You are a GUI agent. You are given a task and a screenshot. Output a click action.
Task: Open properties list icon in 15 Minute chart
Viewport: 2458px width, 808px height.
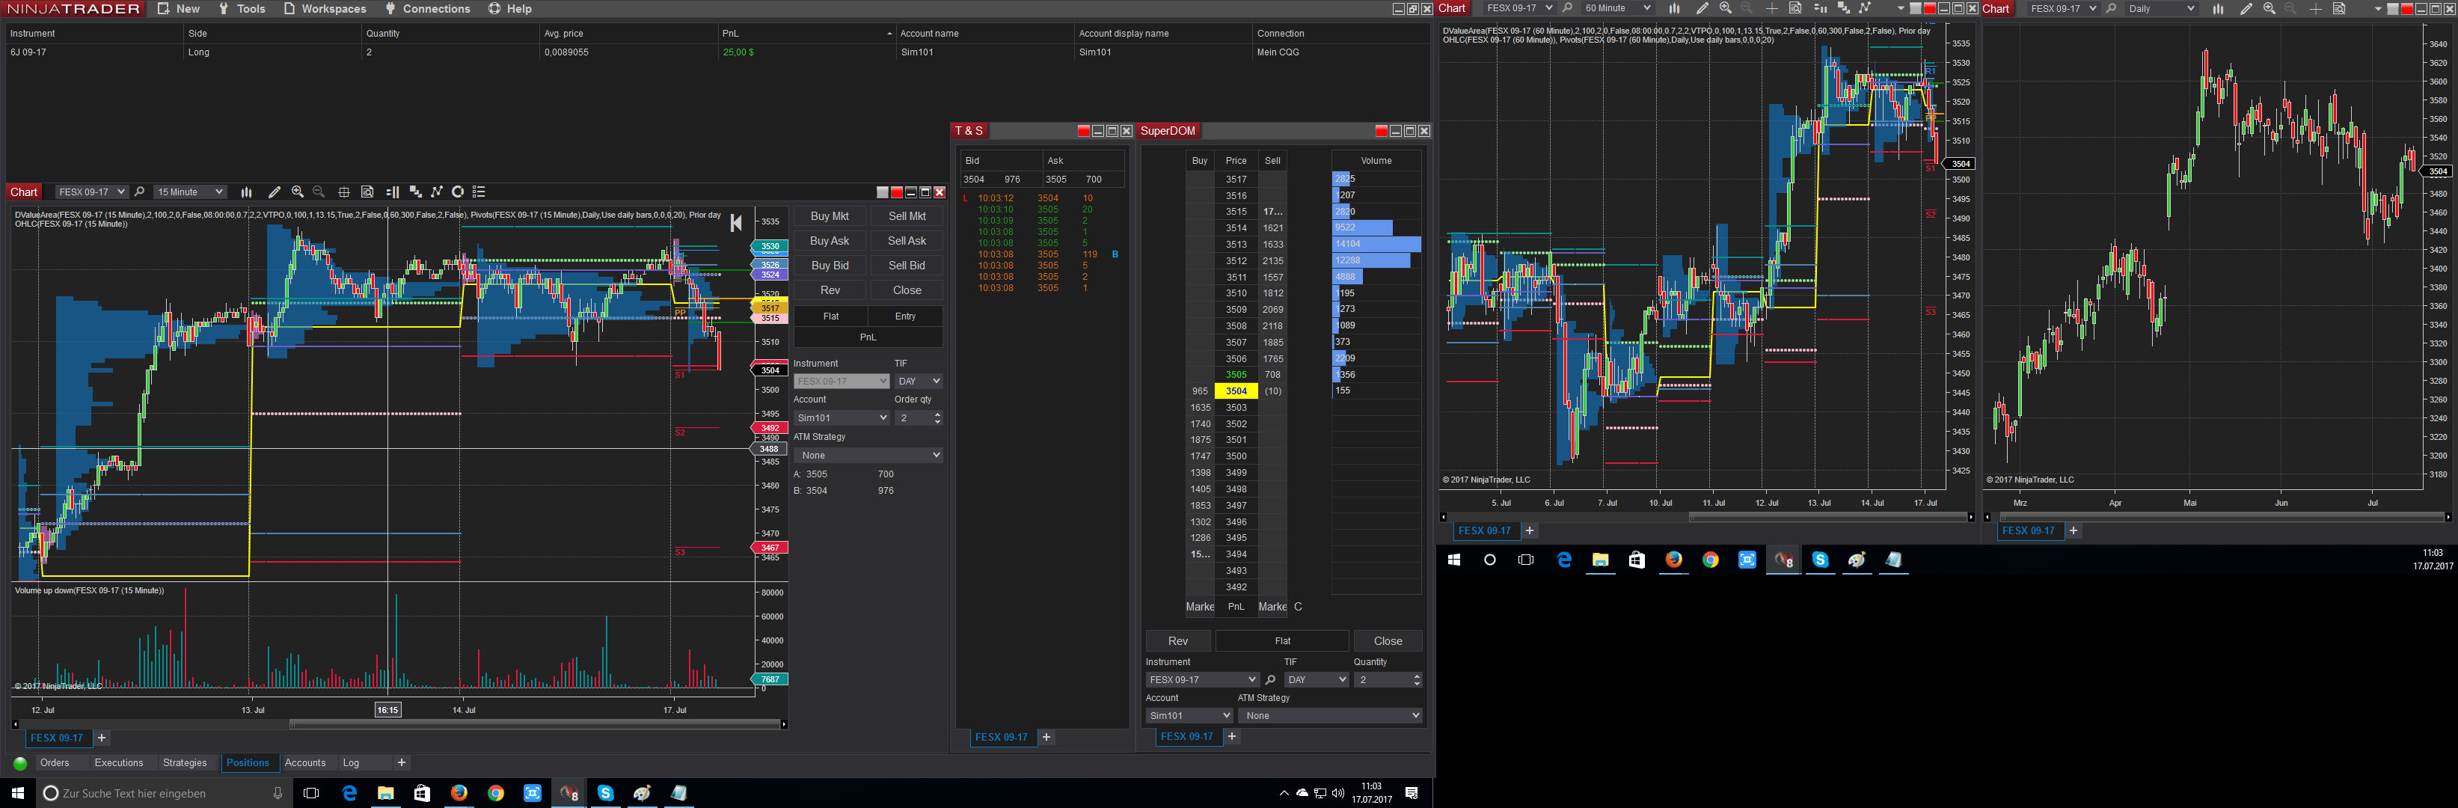(x=479, y=192)
